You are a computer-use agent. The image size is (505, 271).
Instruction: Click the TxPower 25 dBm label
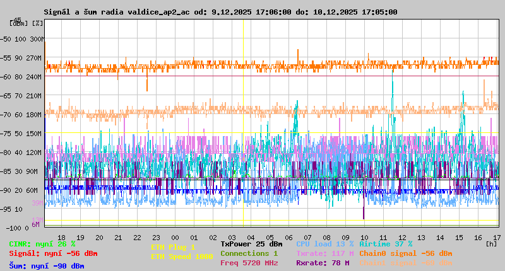click(x=251, y=244)
